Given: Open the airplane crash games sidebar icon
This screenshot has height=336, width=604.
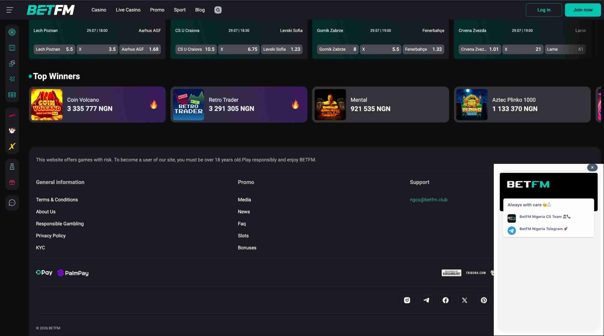Looking at the screenshot, I should click(x=12, y=79).
